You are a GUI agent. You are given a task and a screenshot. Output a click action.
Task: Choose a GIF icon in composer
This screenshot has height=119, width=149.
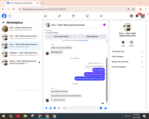(59, 108)
